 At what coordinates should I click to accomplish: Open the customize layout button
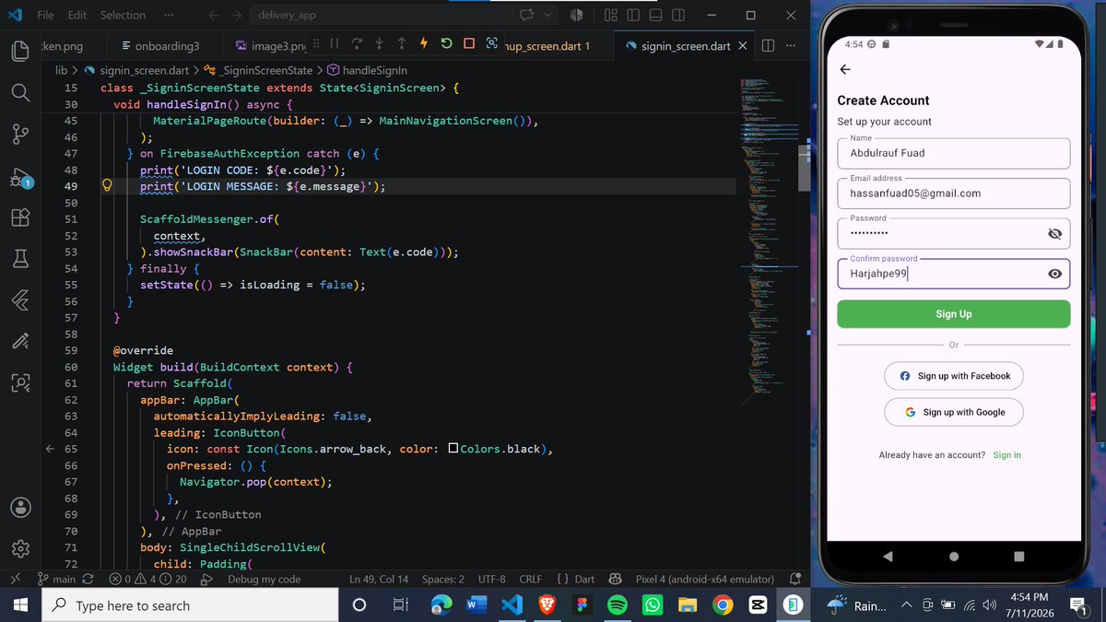[x=610, y=15]
